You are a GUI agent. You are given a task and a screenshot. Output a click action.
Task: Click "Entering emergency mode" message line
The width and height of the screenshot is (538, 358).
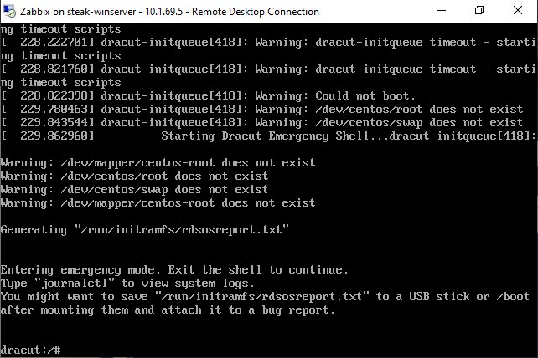click(174, 270)
